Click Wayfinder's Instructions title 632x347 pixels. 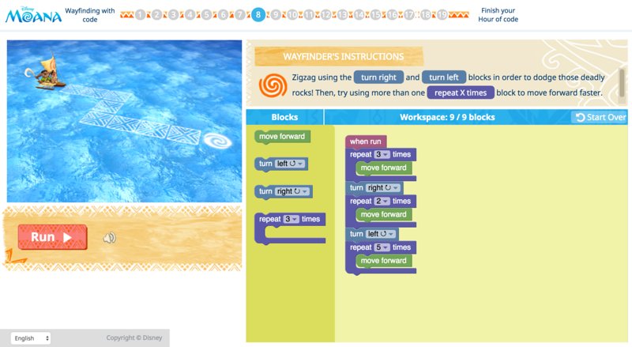coord(344,56)
